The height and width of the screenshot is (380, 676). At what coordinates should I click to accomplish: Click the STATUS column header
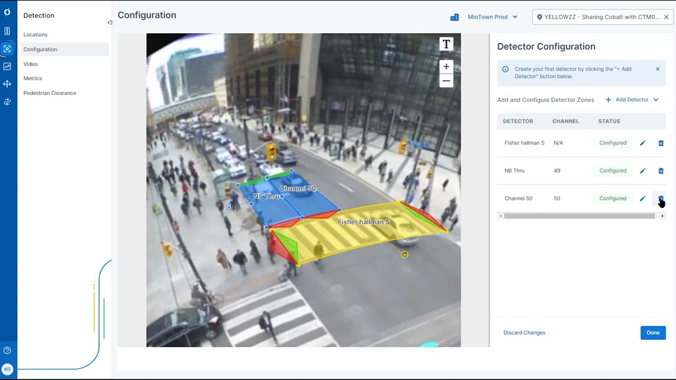coord(609,121)
